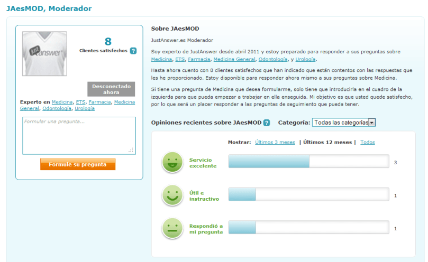Open Odontología link in expert panel
The width and height of the screenshot is (428, 262).
(x=57, y=108)
